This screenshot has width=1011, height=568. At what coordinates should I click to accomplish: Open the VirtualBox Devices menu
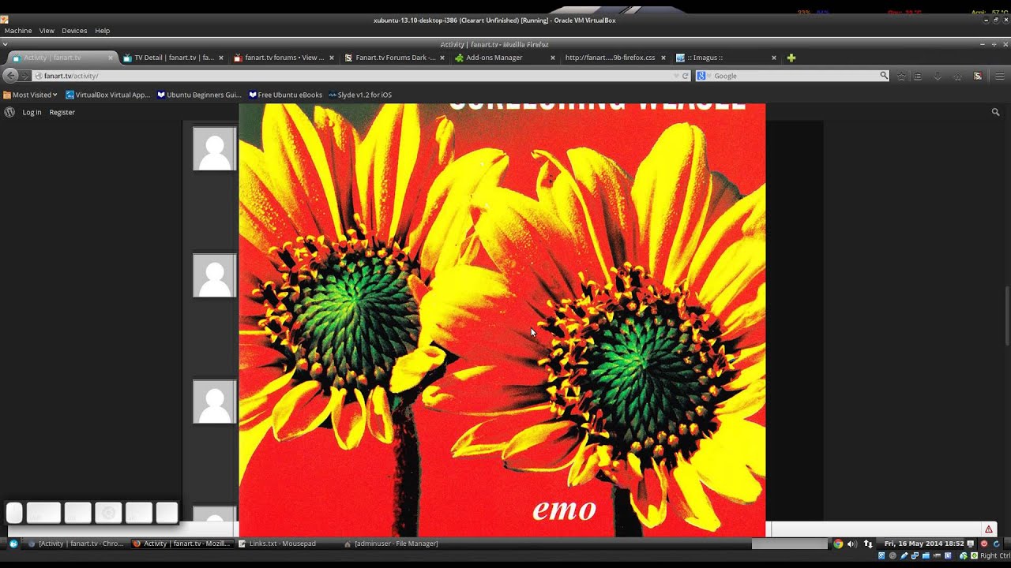(74, 31)
